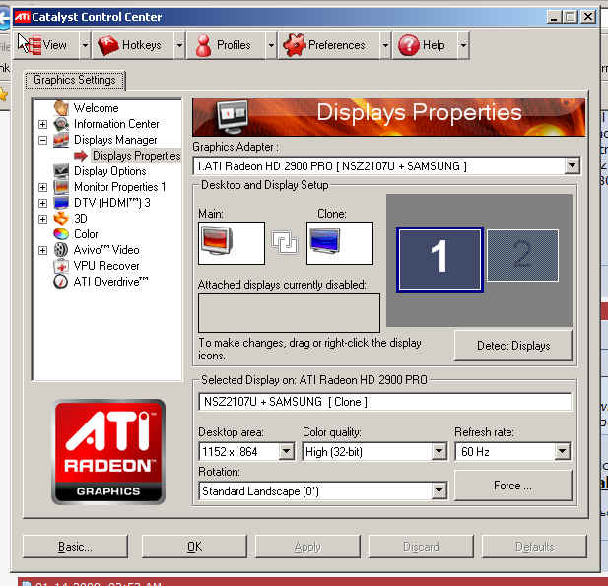Click the Detect Displays button
608x586 pixels.
513,346
